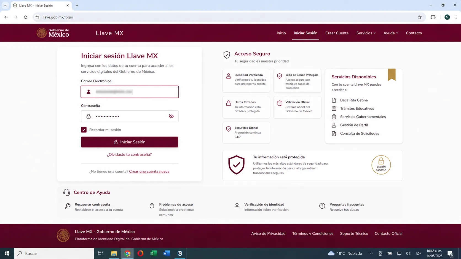Open Chrome three-dot menu
Screen dimensions: 461x259
tap(456, 17)
